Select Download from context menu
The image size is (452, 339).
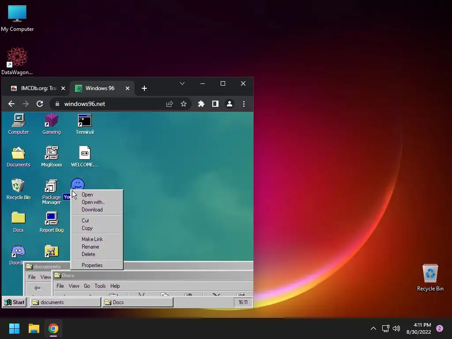[97, 210]
